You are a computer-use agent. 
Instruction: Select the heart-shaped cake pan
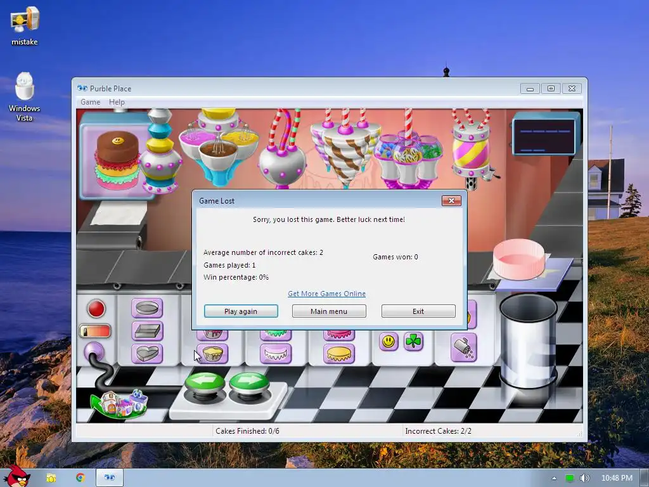tap(147, 354)
